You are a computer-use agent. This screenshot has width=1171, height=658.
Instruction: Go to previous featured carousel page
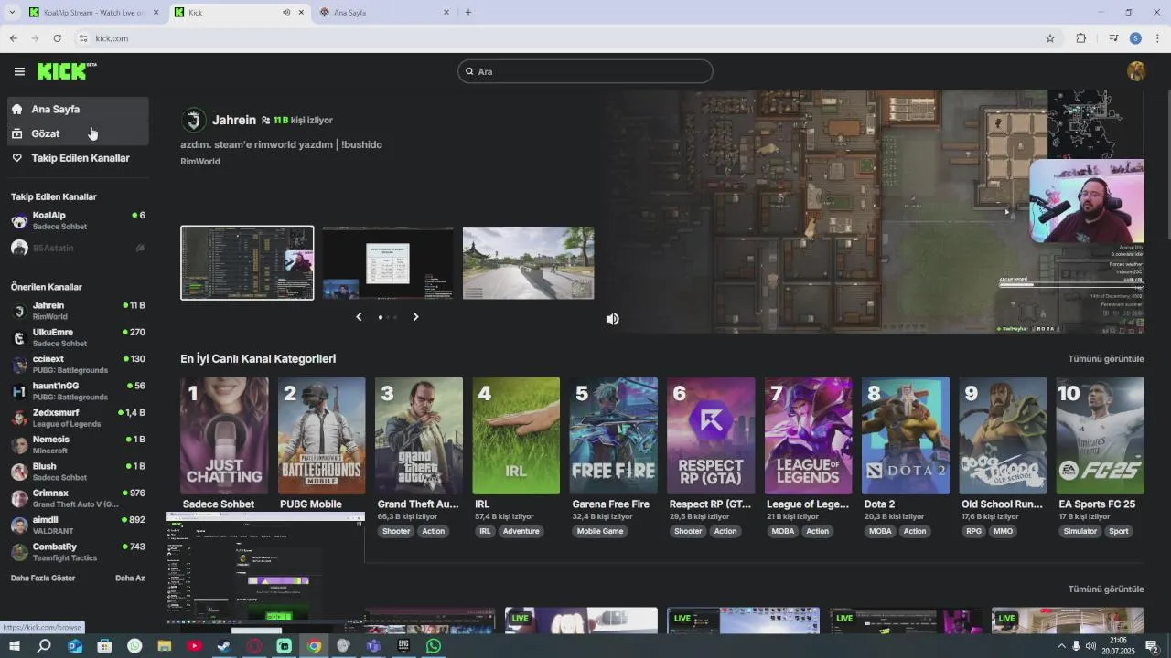(359, 316)
